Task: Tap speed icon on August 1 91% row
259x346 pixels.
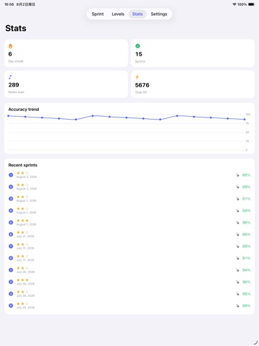Action: pos(237,199)
